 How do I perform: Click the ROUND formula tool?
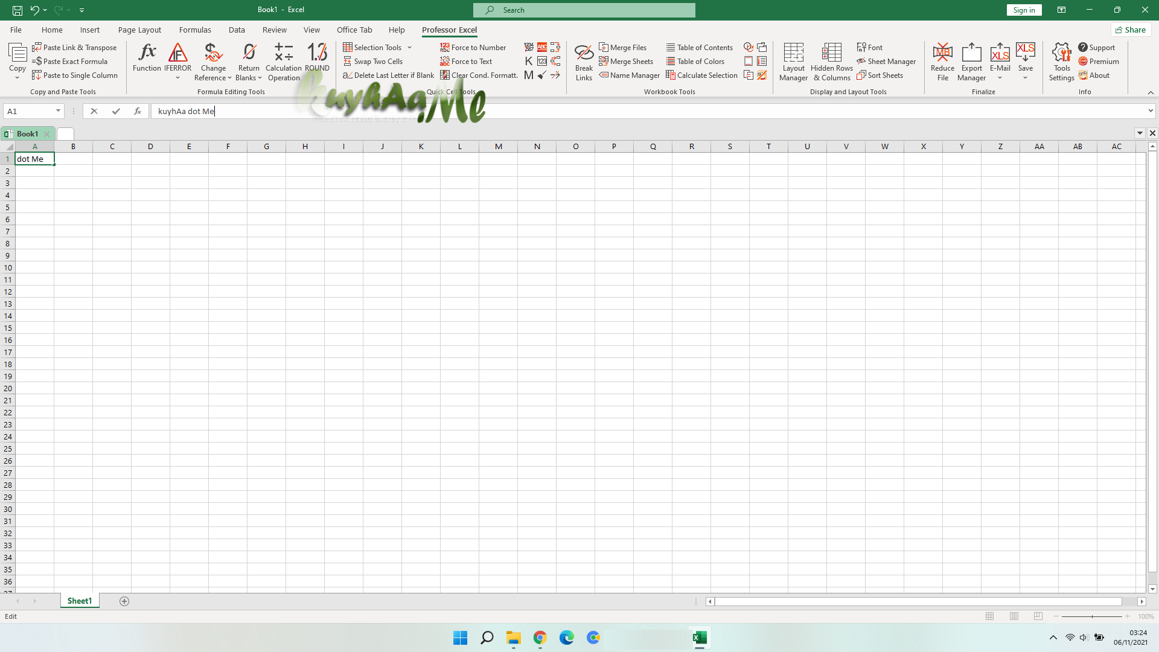coord(317,57)
